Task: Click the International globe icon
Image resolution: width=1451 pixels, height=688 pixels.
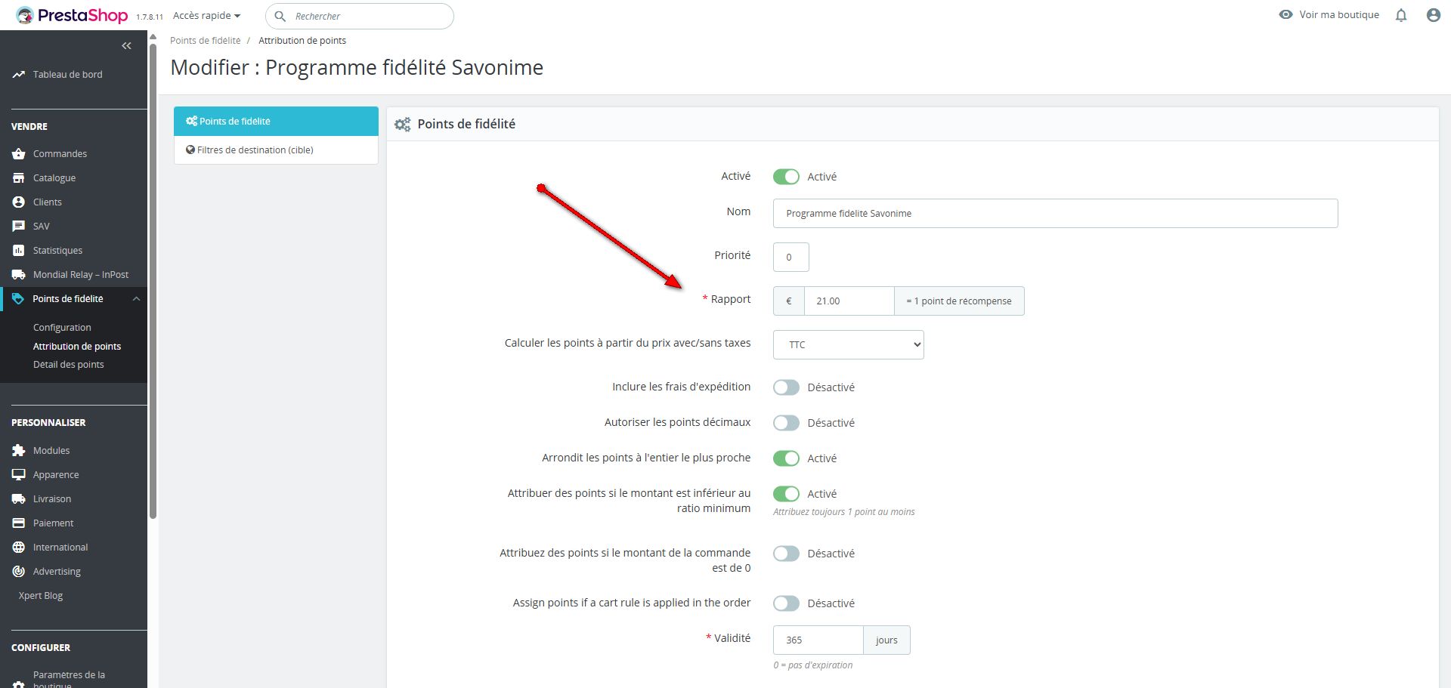Action: point(19,548)
